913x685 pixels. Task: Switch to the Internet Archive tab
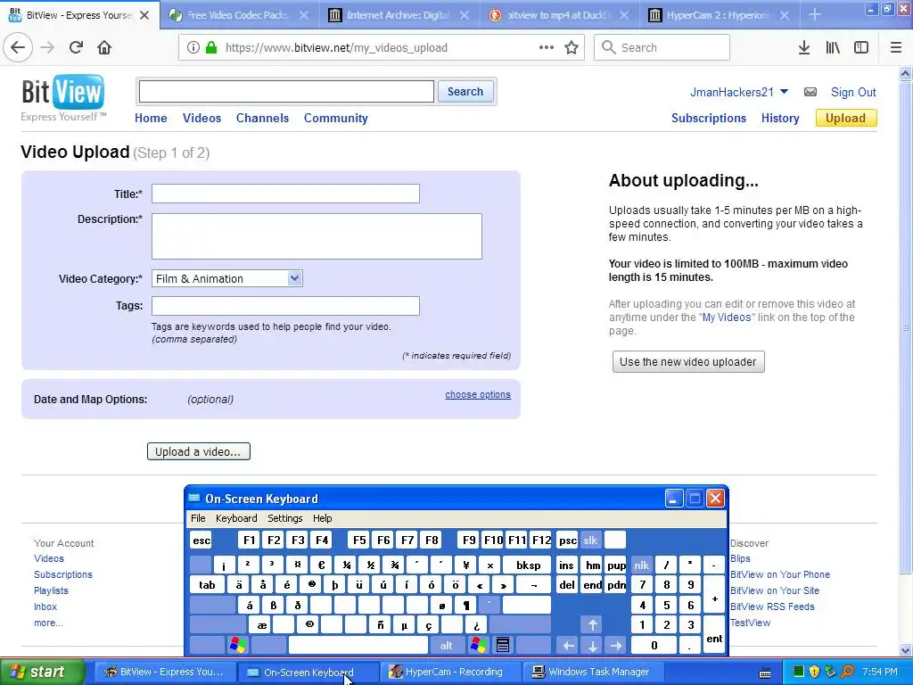point(398,15)
